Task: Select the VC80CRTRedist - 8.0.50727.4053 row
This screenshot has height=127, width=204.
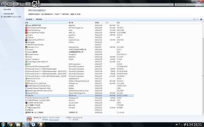Action: click(x=79, y=100)
